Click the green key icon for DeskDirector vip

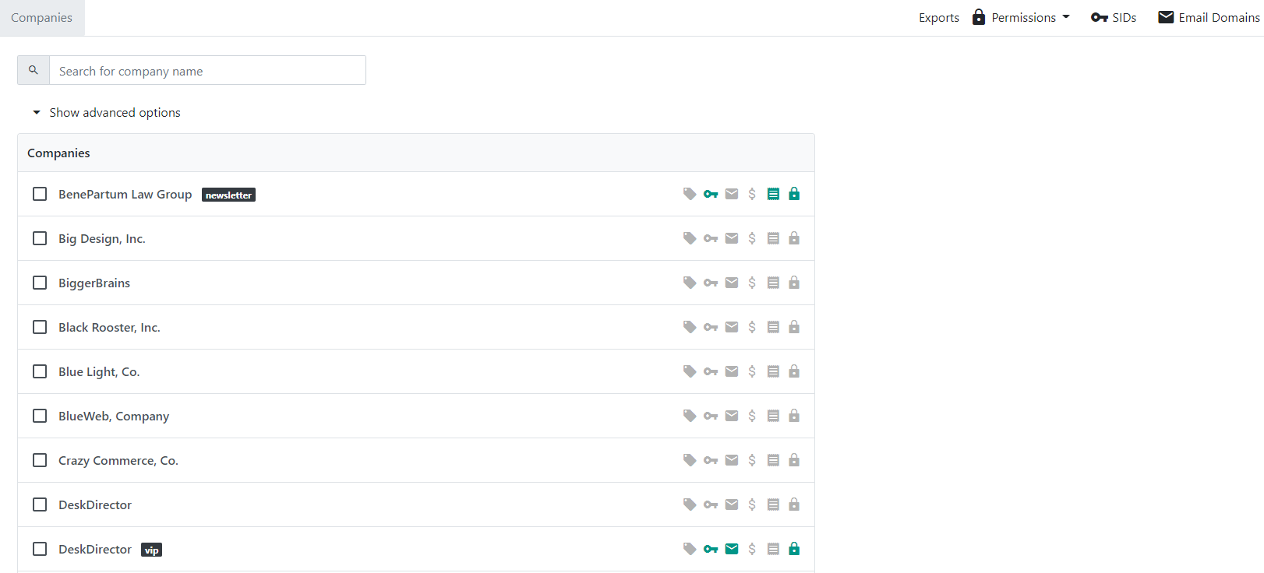pyautogui.click(x=711, y=549)
